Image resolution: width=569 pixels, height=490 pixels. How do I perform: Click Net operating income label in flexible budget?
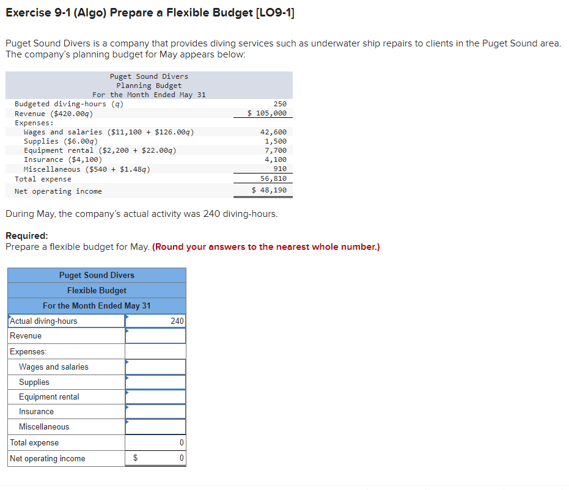[x=48, y=458]
